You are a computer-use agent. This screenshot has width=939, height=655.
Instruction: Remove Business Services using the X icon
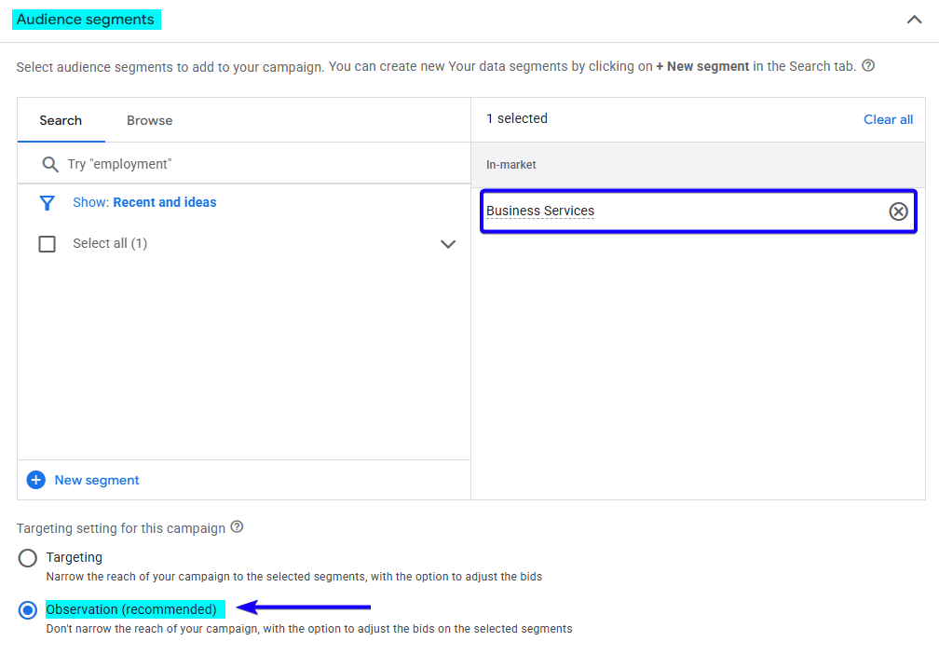898,211
